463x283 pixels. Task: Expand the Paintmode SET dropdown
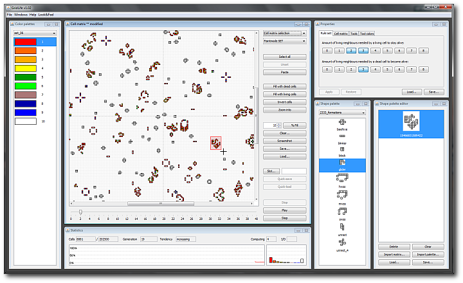point(284,41)
